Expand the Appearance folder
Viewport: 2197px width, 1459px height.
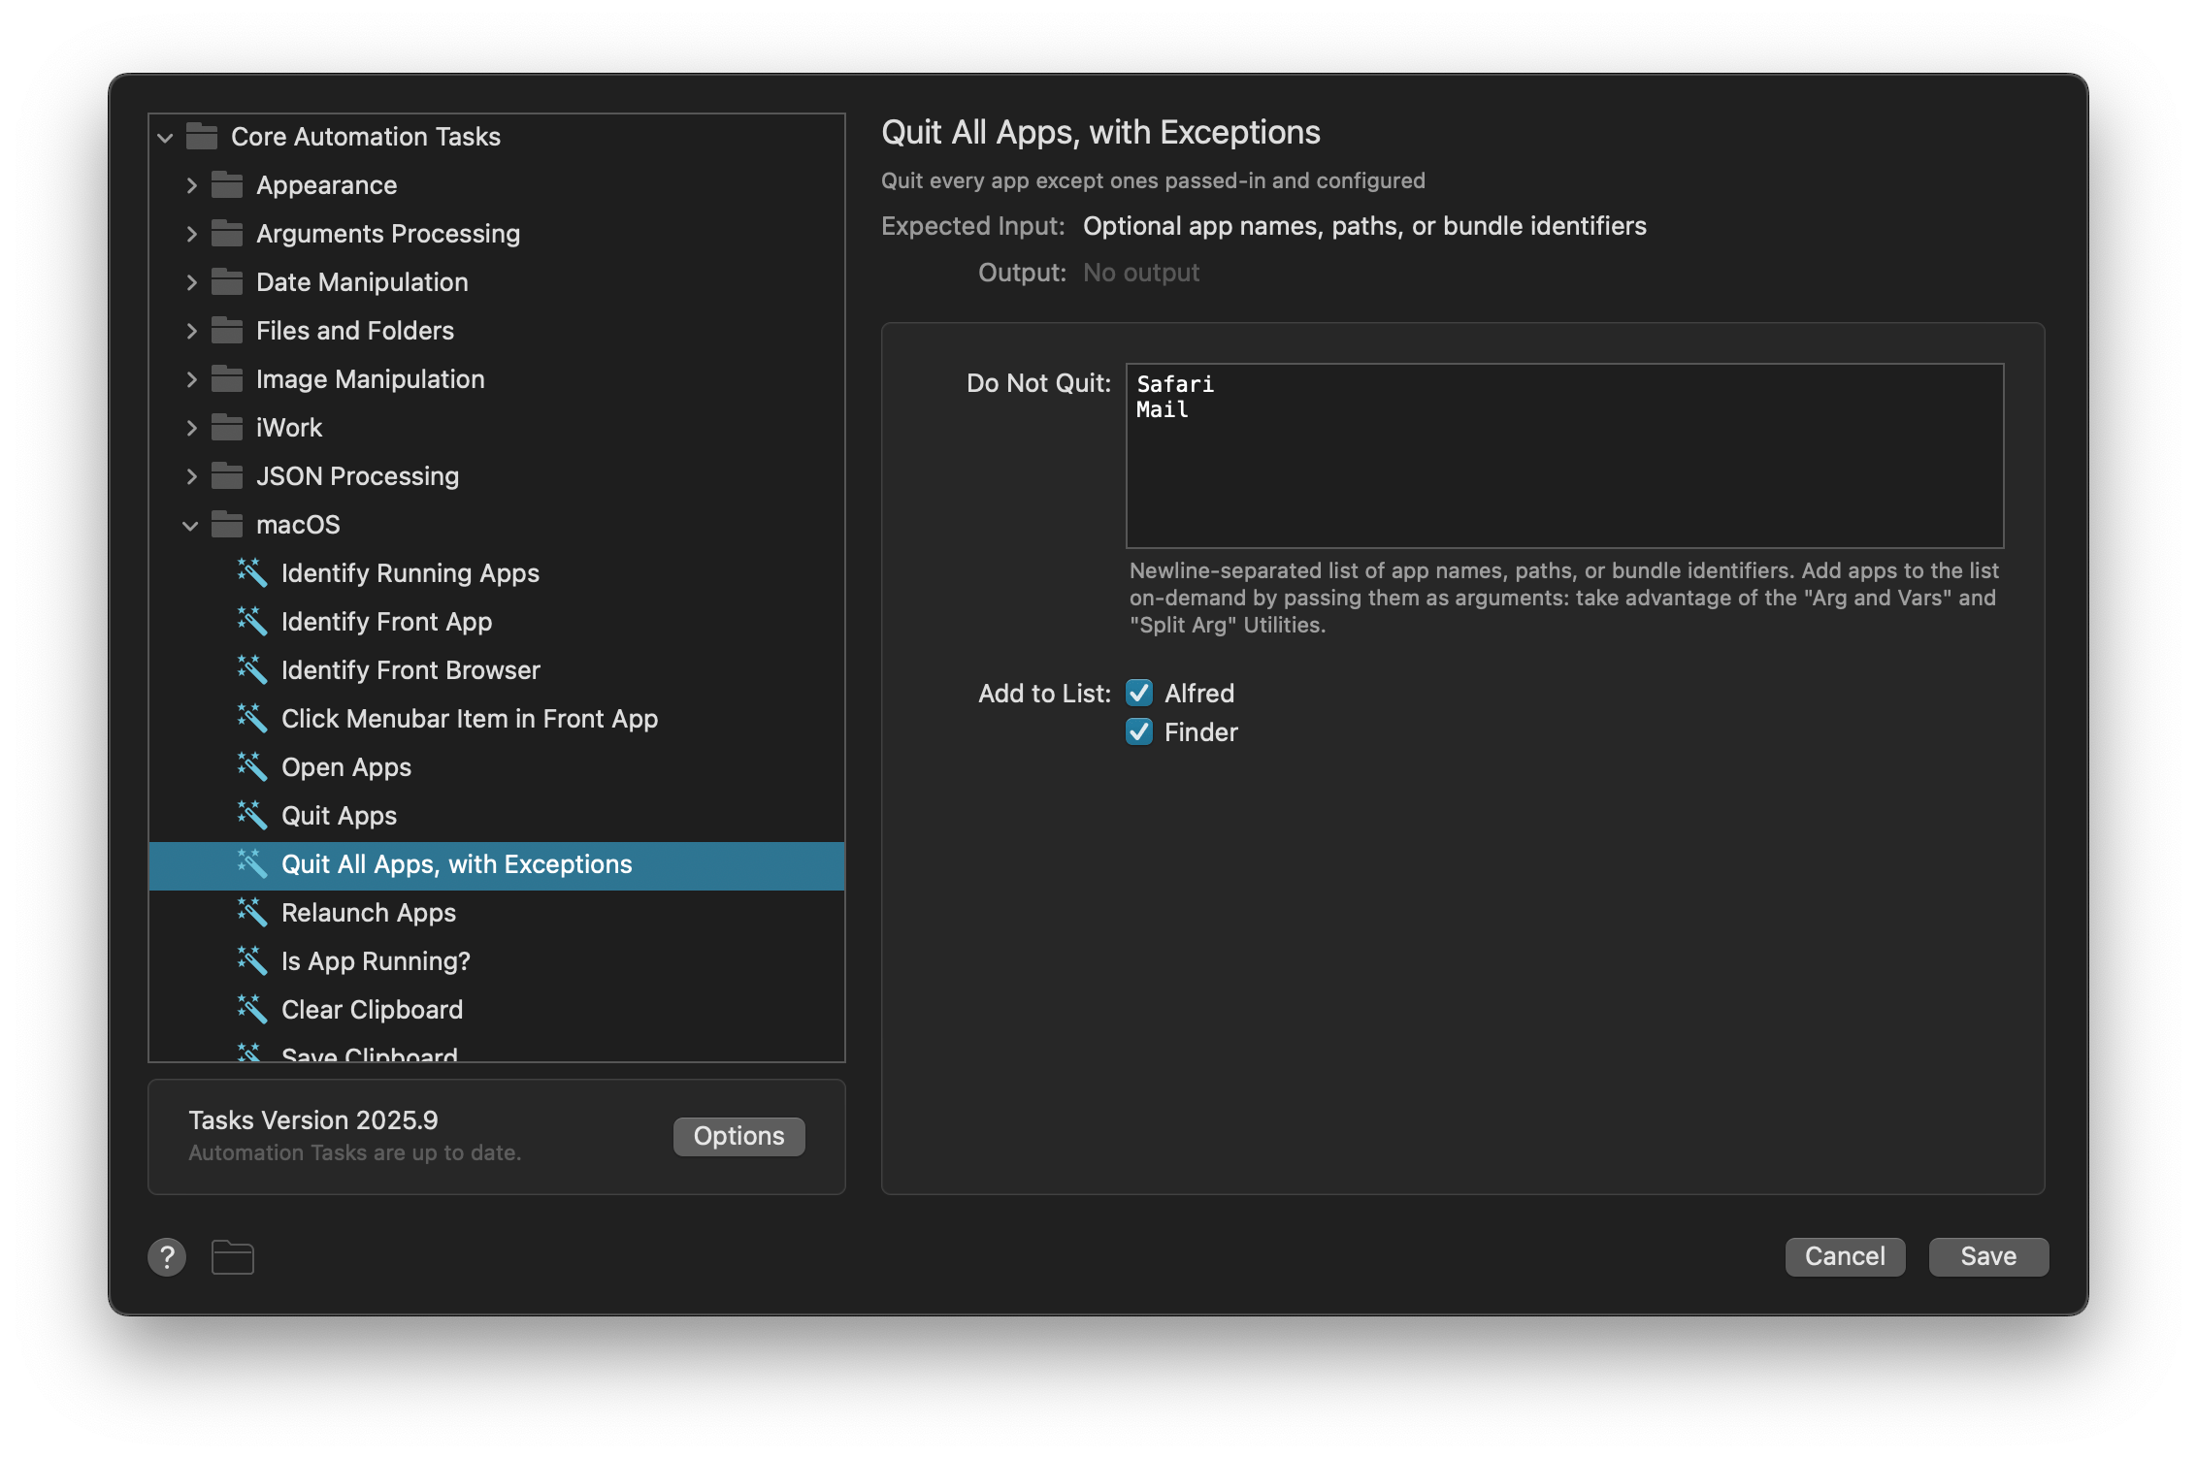(x=191, y=184)
